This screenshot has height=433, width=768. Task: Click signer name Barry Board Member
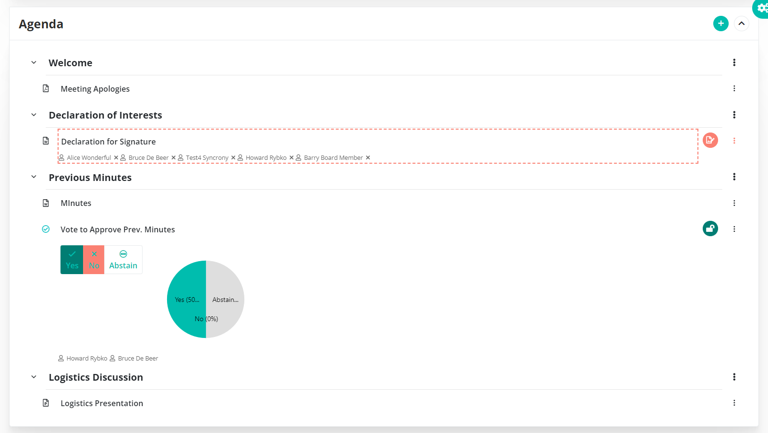333,157
